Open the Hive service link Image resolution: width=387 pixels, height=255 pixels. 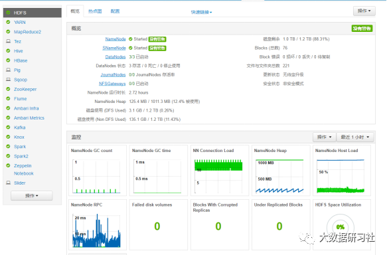19,51
